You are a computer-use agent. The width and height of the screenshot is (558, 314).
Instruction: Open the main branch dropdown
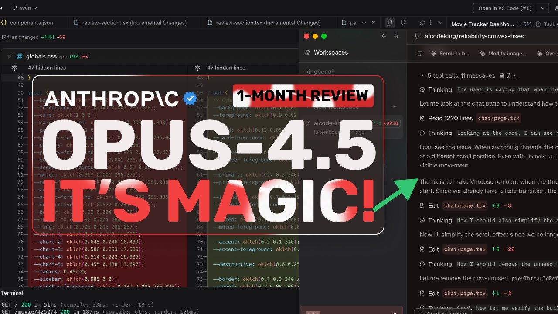click(25, 8)
